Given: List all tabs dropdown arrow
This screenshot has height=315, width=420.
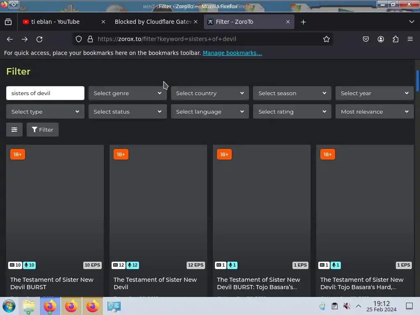Looking at the screenshot, I should point(412,22).
